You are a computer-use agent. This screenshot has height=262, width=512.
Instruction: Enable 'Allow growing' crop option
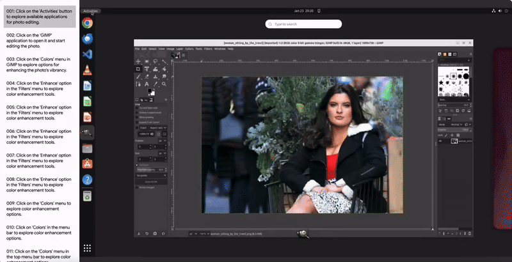tap(137, 118)
